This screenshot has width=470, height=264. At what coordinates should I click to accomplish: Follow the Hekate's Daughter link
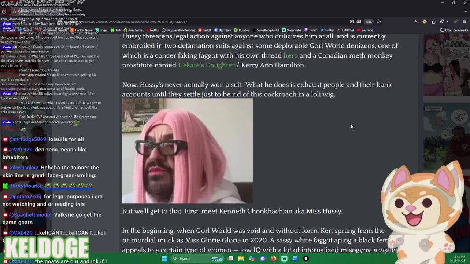click(x=206, y=65)
